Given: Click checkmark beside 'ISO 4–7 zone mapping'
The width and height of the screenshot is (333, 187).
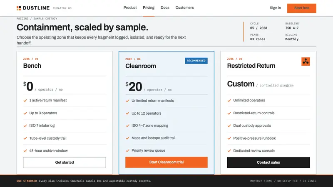Looking at the screenshot, I should (127, 126).
